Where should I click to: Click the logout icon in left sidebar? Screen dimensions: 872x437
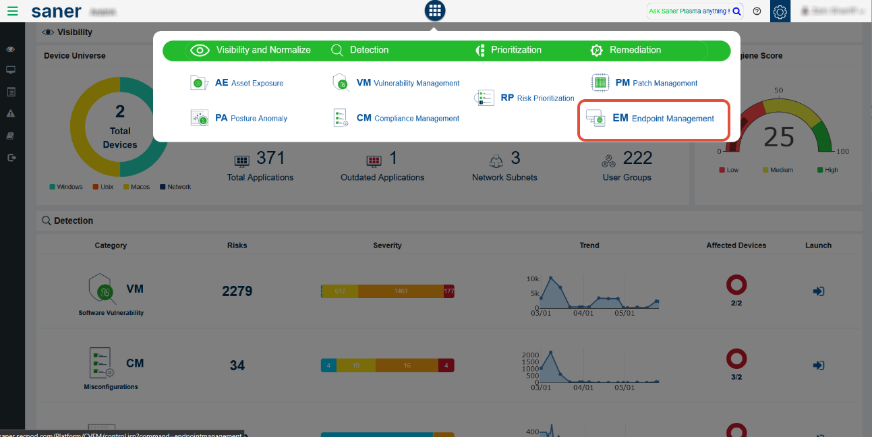(x=11, y=157)
